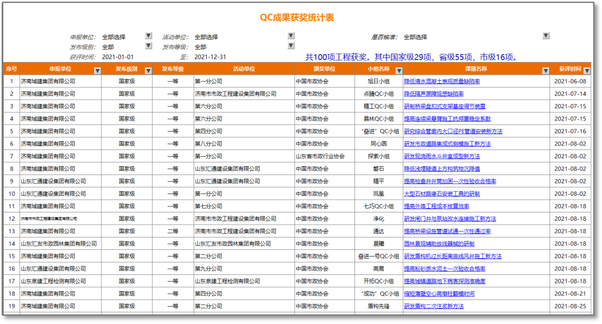602x324 pixels.
Task: Click the start date field 2021-01-01
Action: click(118, 57)
